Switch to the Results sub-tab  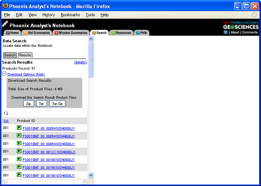pyautogui.click(x=25, y=55)
